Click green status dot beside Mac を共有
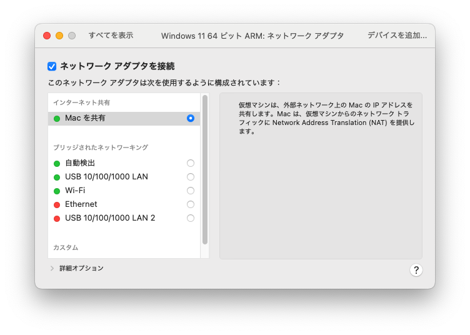The width and height of the screenshot is (470, 335). 57,118
